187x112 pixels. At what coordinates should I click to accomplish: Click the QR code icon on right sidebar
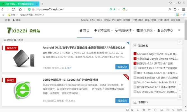tap(180, 97)
